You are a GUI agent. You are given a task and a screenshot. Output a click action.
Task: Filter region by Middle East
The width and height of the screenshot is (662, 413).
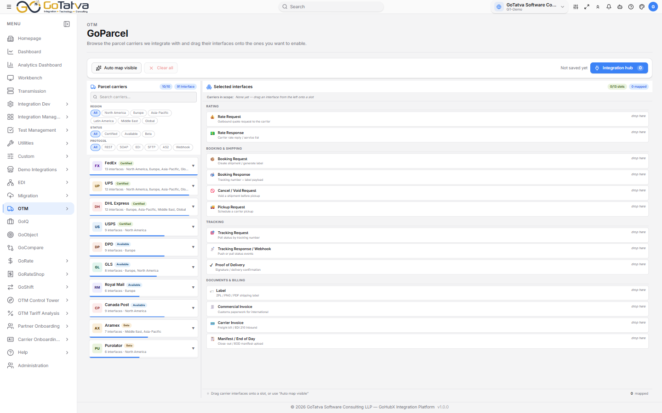tap(129, 121)
